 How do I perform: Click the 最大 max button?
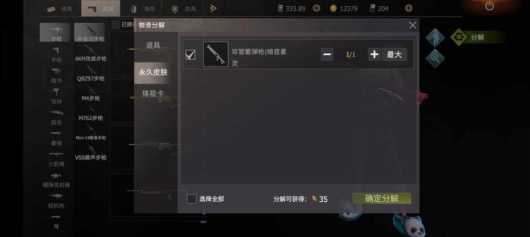pyautogui.click(x=394, y=54)
